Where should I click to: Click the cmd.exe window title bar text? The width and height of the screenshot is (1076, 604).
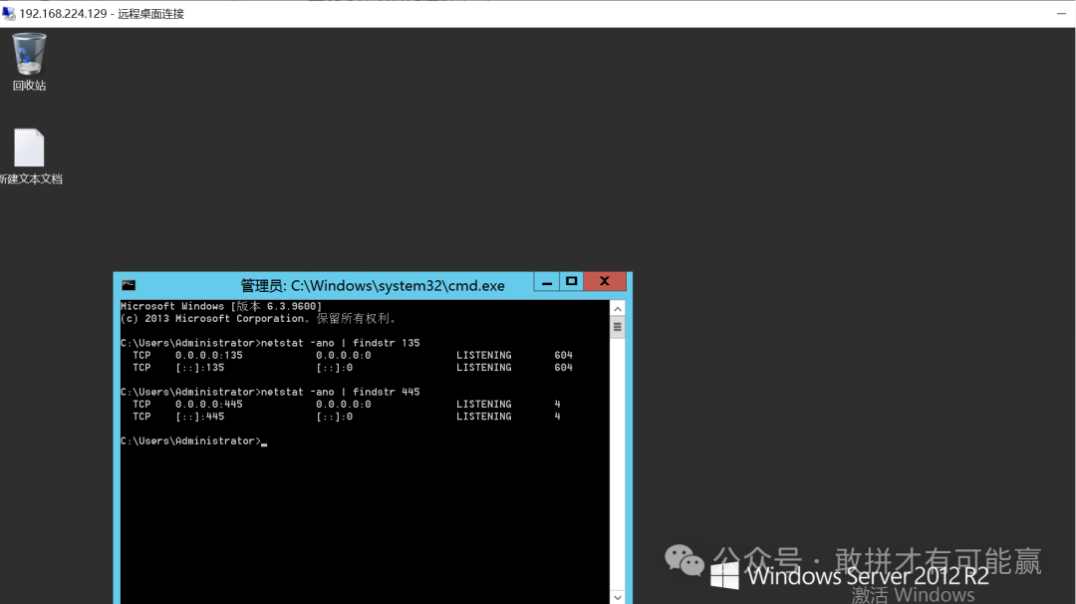tap(373, 286)
